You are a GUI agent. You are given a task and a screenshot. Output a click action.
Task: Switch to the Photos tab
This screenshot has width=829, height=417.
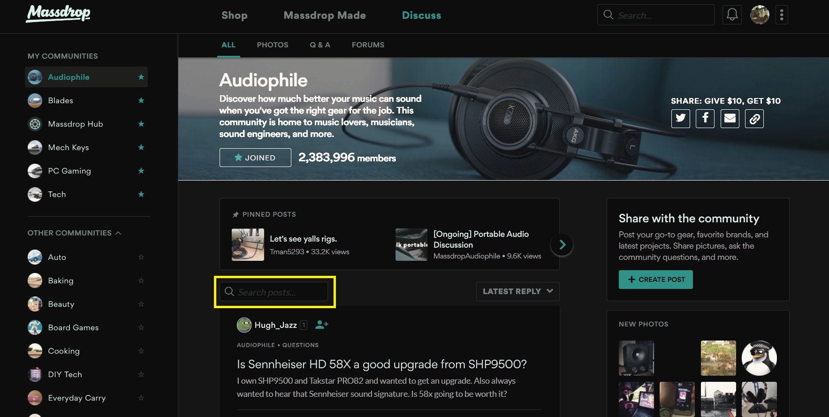pyautogui.click(x=272, y=45)
